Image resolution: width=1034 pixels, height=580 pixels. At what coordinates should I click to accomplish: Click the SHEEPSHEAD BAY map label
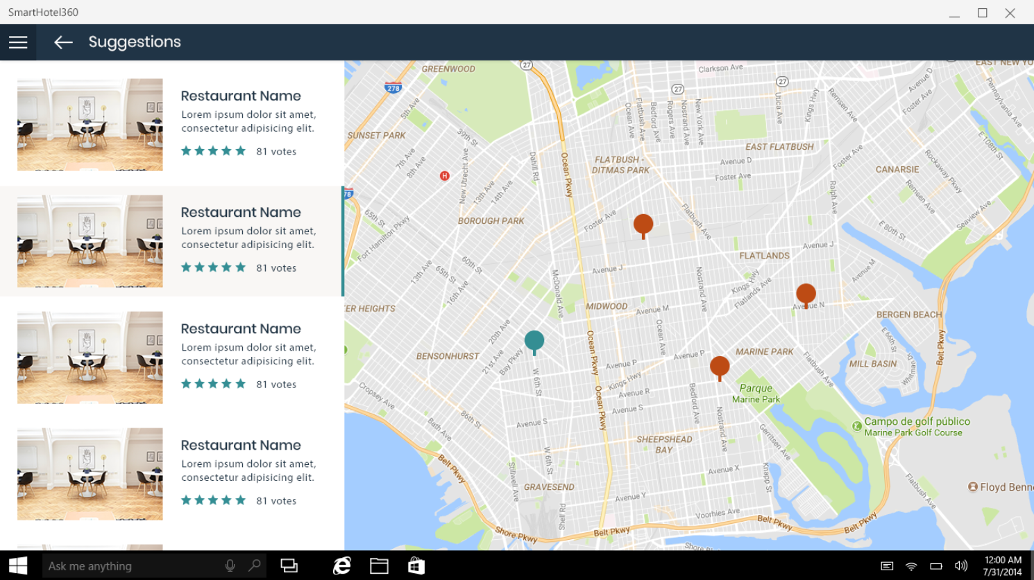pos(664,445)
